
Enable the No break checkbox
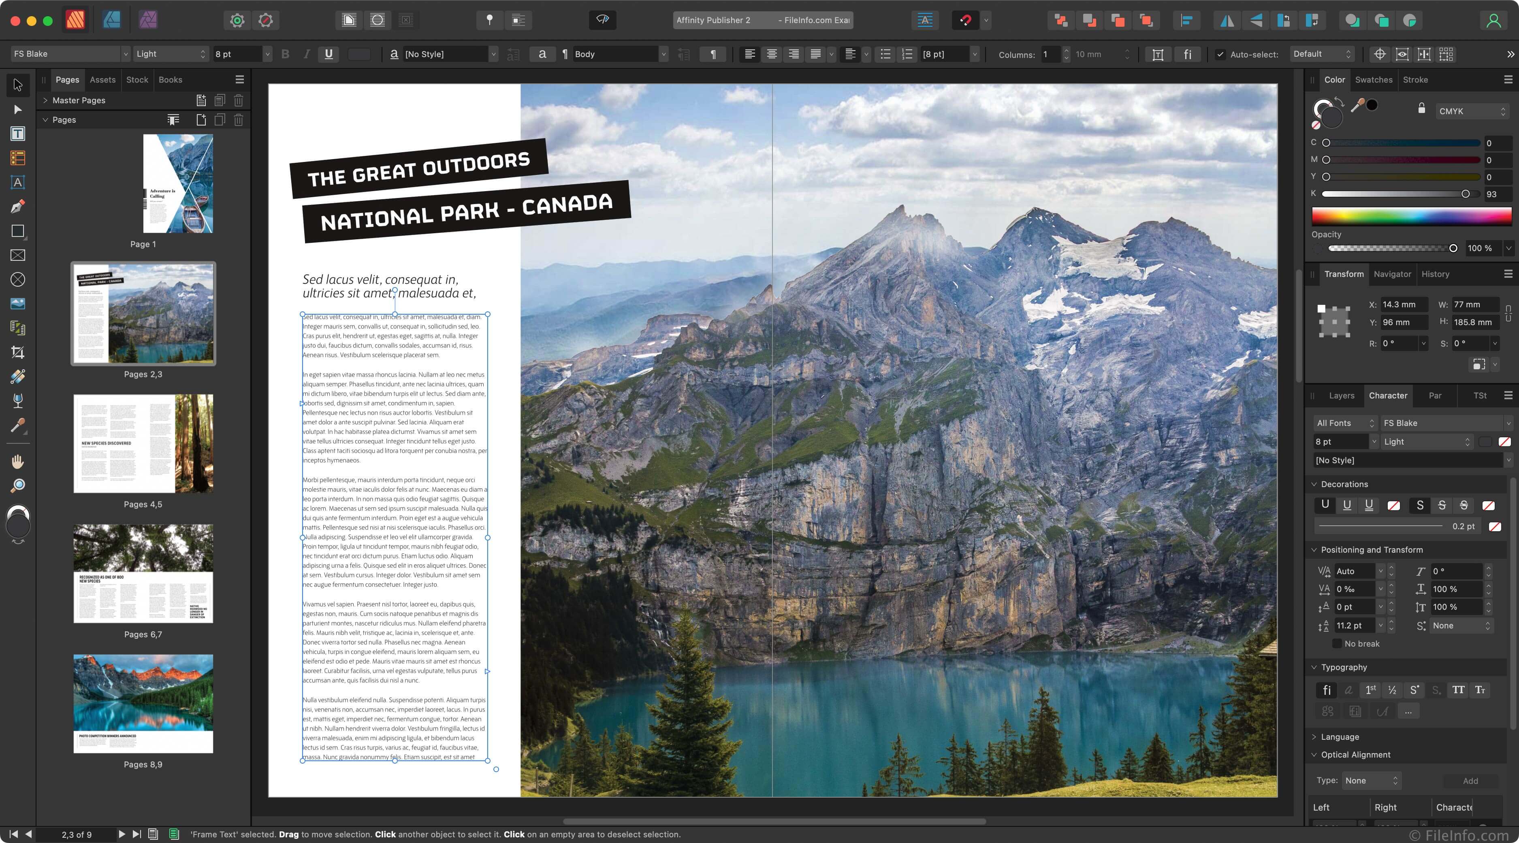coord(1337,644)
